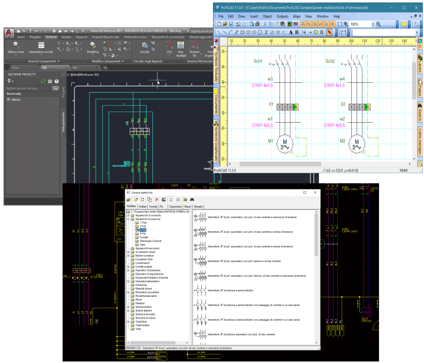Click the PDF export icon in ProfiCAD
This screenshot has width=424, height=363.
(296, 24)
